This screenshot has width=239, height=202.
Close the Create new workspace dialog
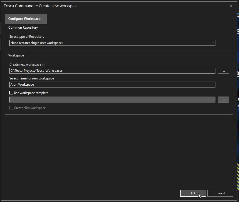231,6
